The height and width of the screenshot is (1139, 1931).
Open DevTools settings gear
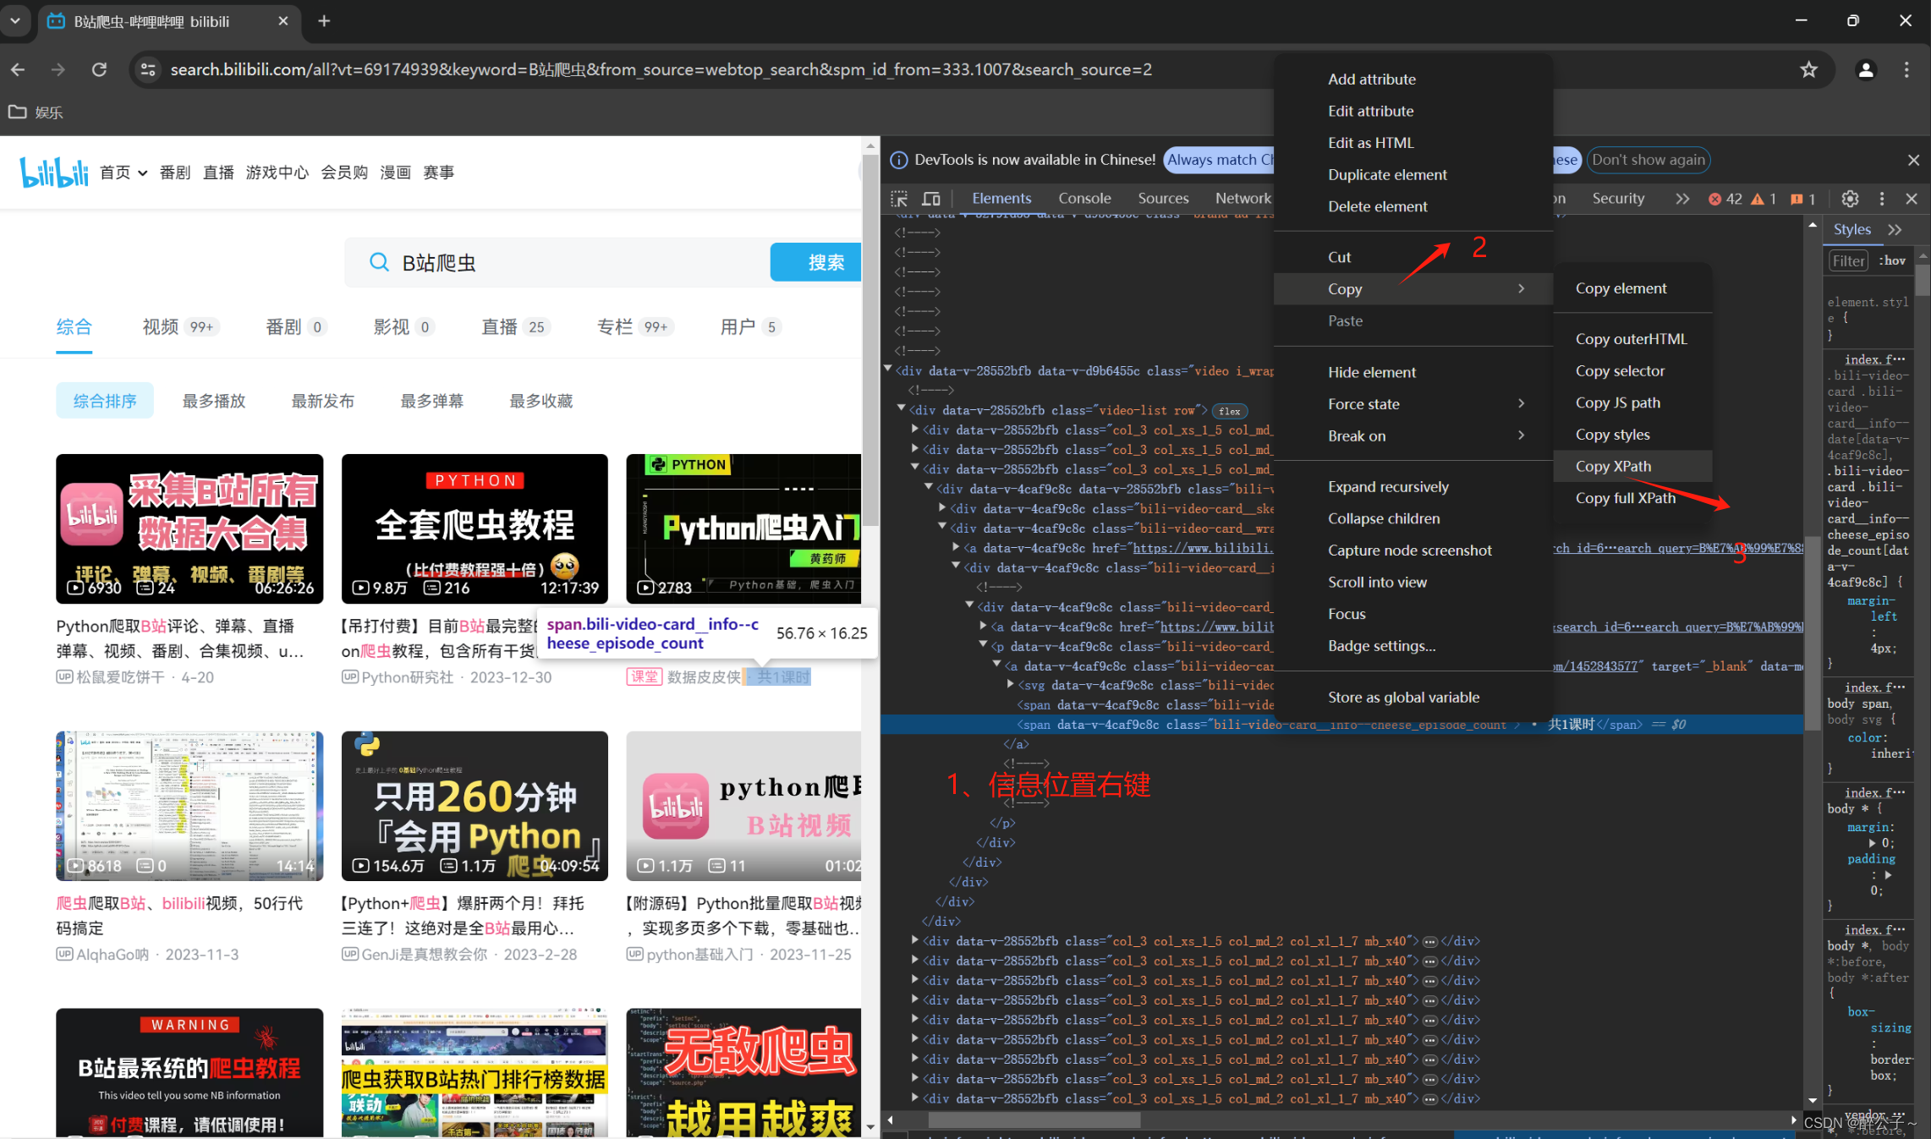[x=1850, y=199]
